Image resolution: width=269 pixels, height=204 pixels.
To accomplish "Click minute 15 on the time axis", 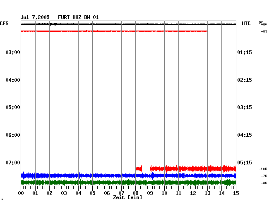I will (236, 193).
